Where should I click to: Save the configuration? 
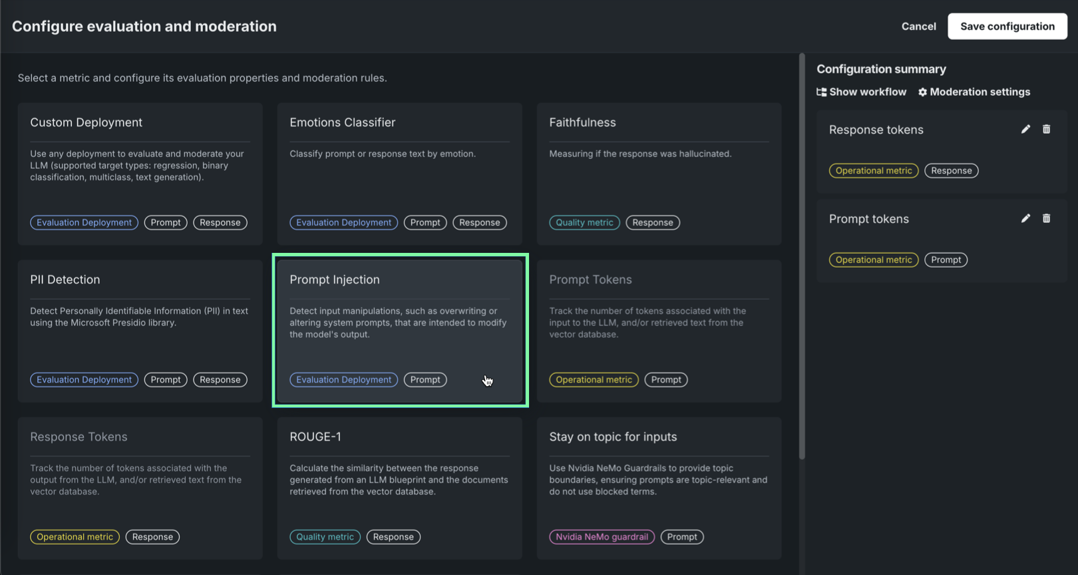coord(1007,27)
